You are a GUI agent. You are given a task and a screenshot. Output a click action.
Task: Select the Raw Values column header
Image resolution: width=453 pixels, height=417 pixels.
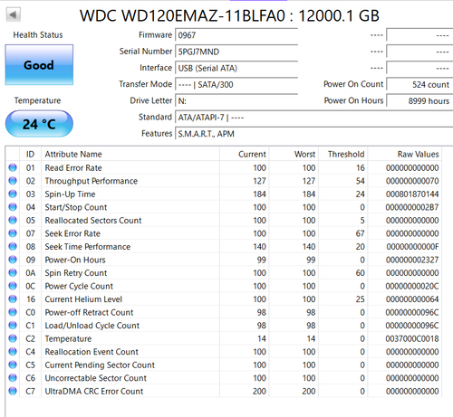(405, 154)
